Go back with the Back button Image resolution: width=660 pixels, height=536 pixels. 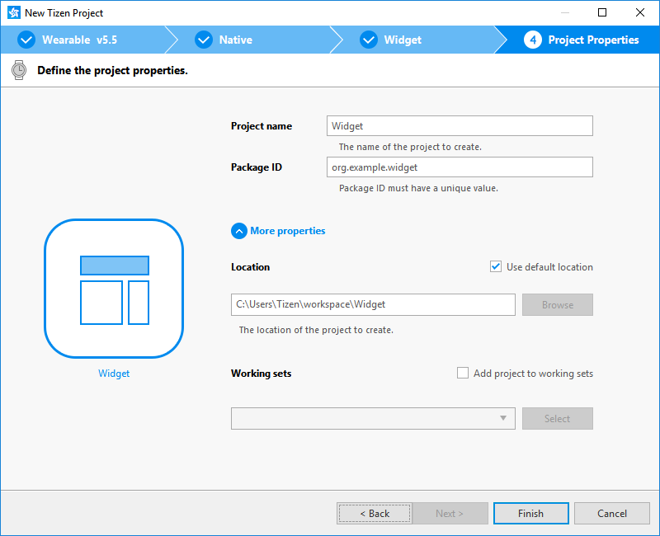click(374, 513)
